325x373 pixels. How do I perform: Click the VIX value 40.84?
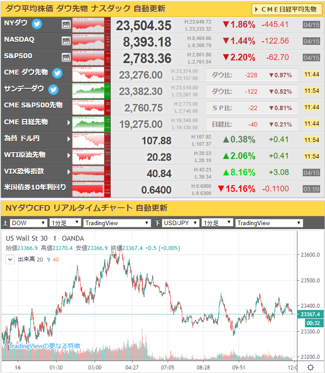point(159,174)
